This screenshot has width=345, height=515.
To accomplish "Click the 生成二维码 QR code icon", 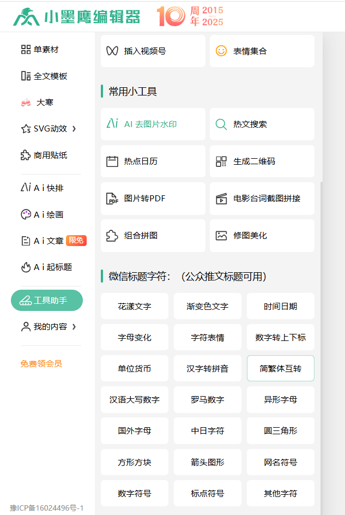I will click(x=221, y=161).
